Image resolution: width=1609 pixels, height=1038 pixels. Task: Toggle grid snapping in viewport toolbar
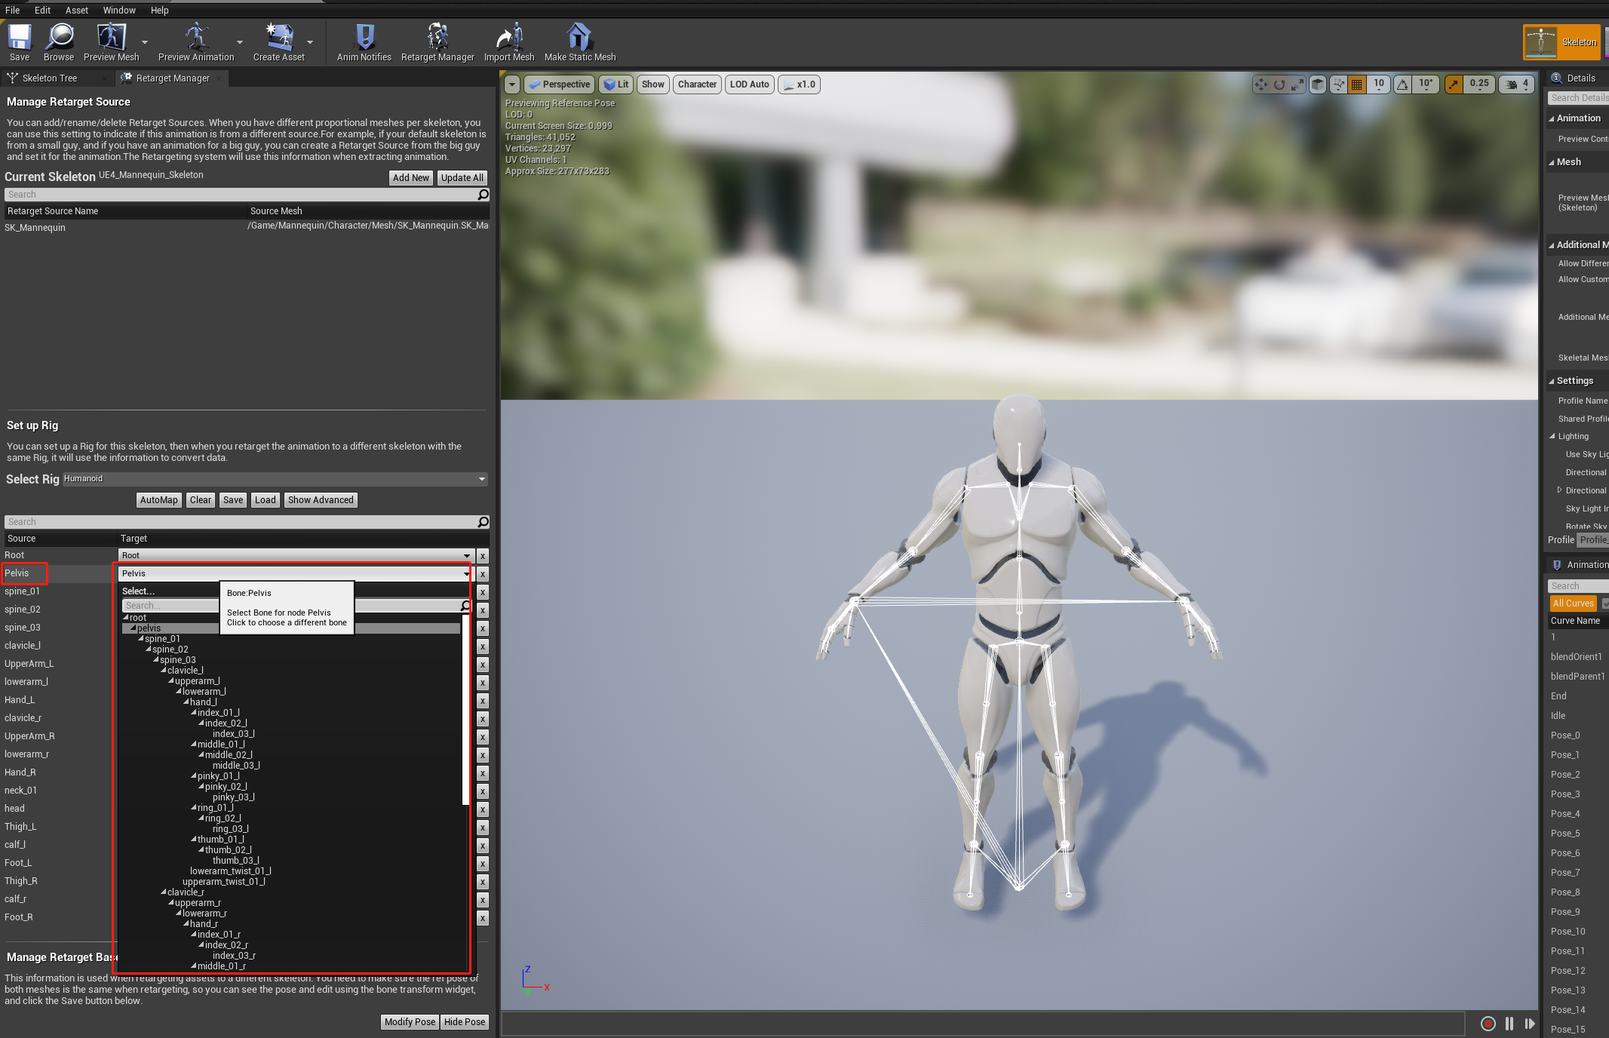pyautogui.click(x=1356, y=84)
